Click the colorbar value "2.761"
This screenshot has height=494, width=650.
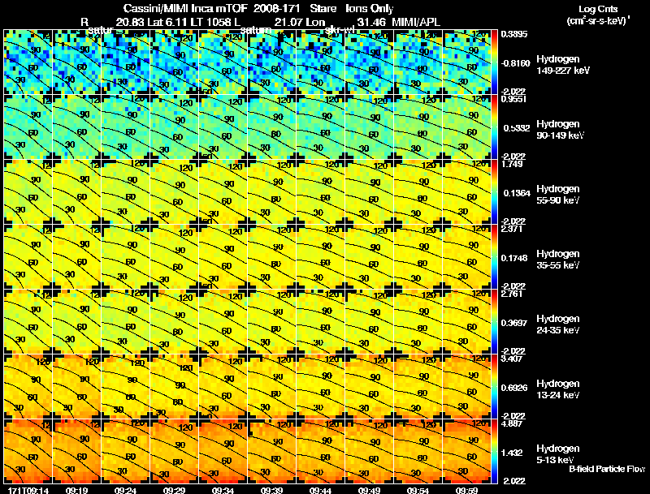click(512, 294)
